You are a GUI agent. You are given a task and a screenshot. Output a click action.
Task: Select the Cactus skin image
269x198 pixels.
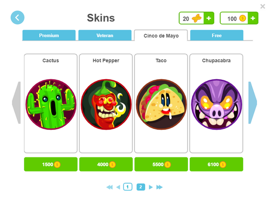tap(51, 104)
